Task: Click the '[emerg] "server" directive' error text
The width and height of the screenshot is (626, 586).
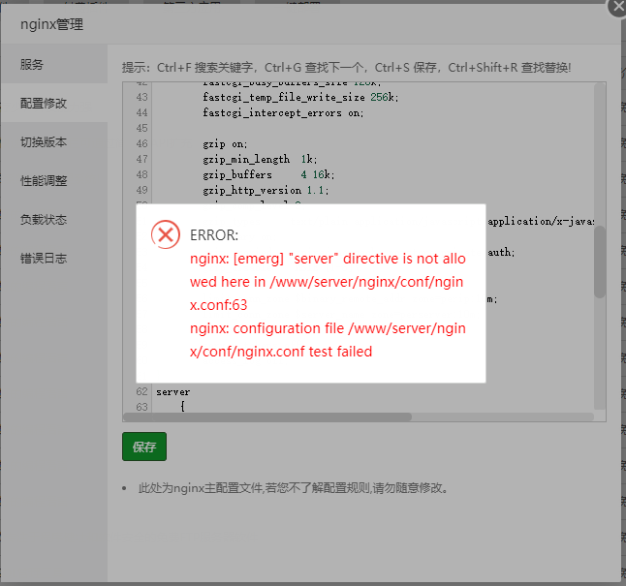Action: tap(318, 259)
